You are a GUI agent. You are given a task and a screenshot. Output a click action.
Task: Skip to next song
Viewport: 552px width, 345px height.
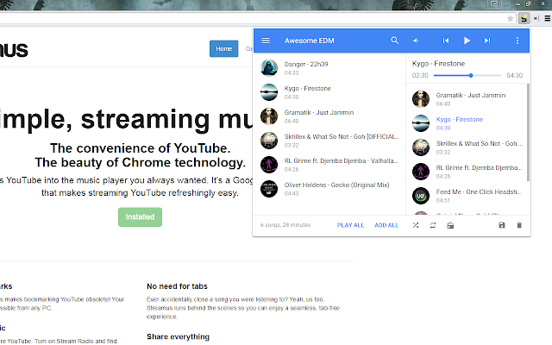(x=487, y=41)
